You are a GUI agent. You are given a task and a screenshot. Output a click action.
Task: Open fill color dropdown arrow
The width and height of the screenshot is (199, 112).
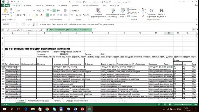click(39, 15)
